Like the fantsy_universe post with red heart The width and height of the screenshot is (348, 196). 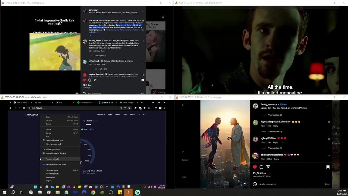pyautogui.click(x=255, y=167)
